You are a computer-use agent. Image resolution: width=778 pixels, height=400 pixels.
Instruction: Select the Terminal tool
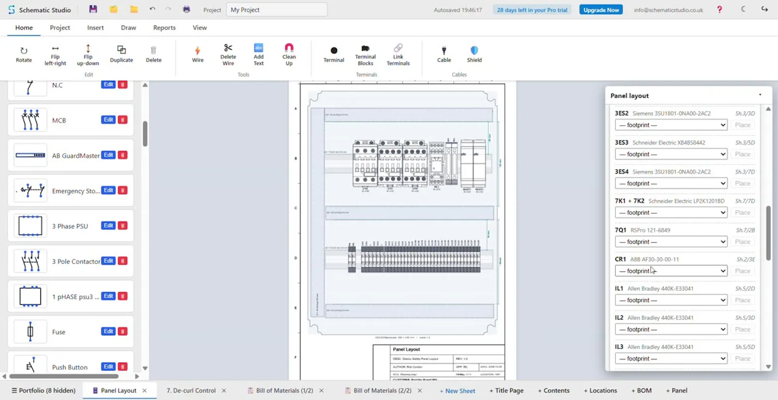coord(334,54)
